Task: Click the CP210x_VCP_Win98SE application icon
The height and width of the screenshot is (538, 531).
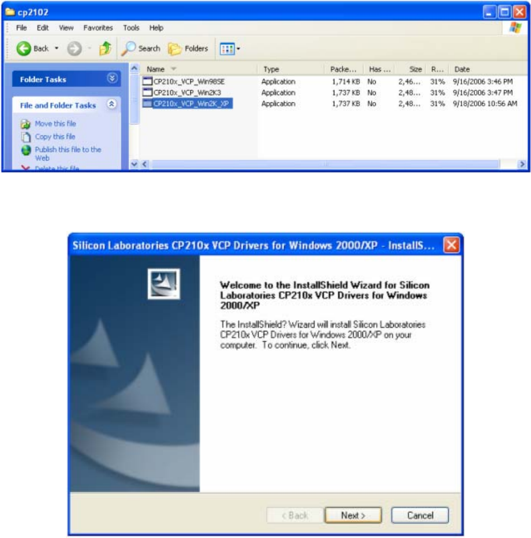Action: click(147, 81)
